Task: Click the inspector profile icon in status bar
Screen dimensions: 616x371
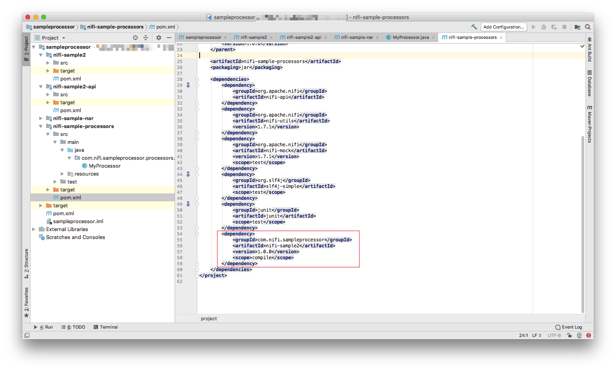Action: [x=579, y=335]
